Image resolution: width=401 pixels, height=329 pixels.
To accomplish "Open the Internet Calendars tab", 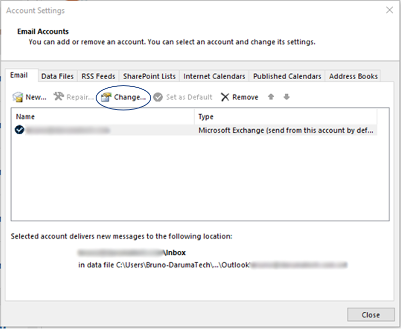I will [x=214, y=76].
